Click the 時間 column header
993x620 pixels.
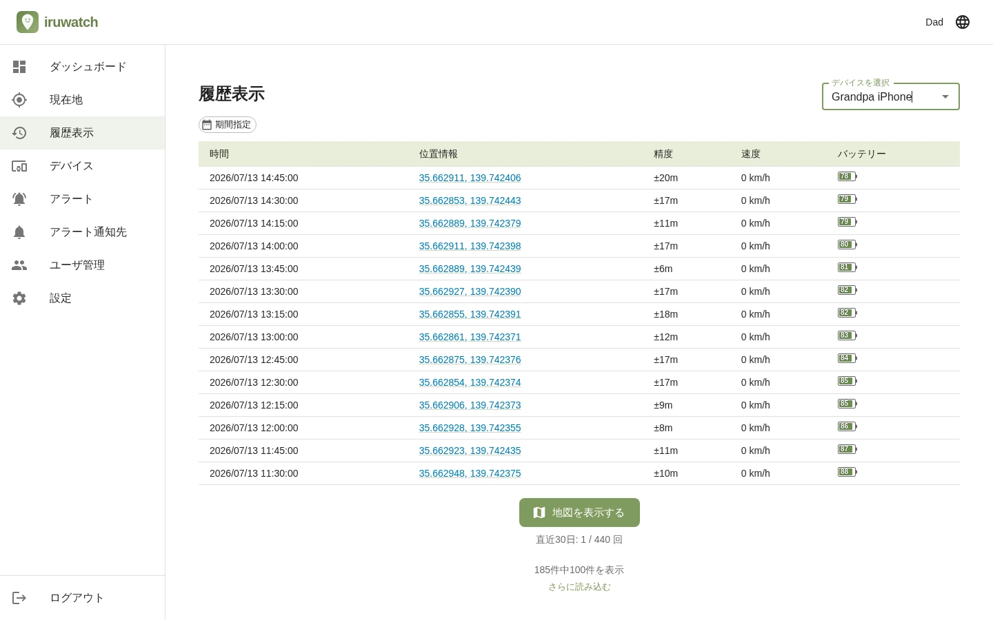(x=219, y=154)
